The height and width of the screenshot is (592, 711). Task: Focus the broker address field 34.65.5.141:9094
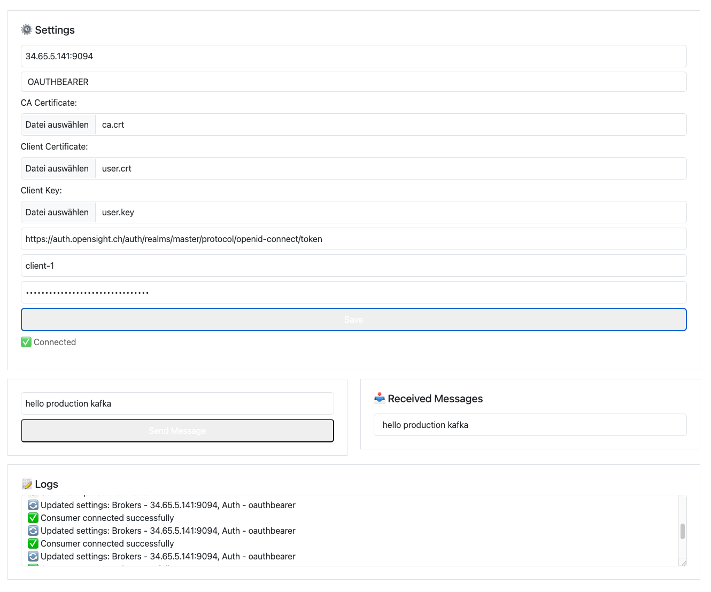click(x=353, y=56)
